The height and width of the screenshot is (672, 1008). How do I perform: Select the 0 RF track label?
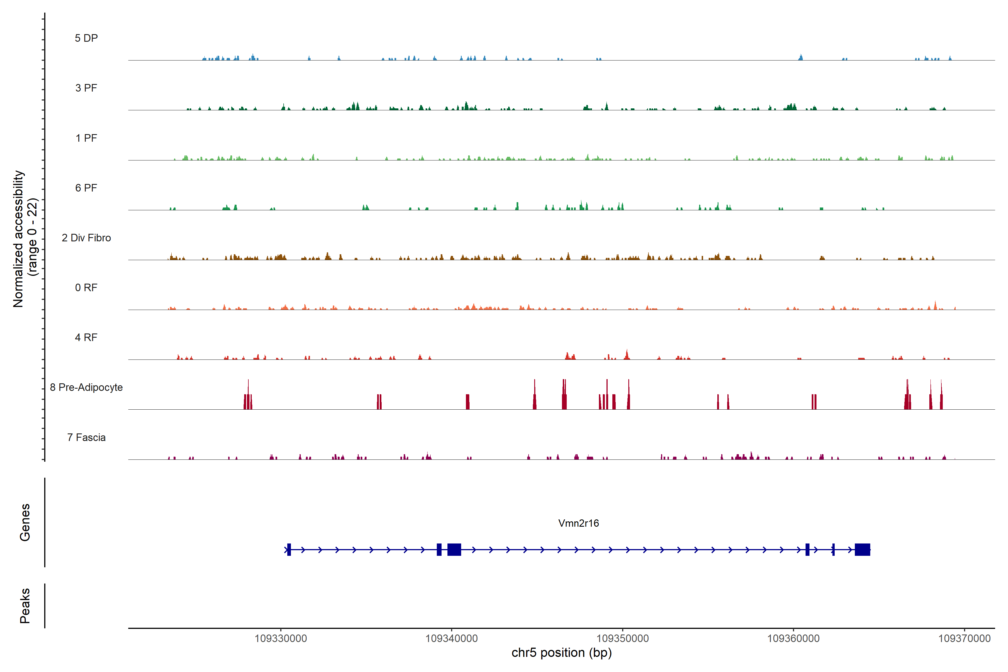(x=86, y=288)
